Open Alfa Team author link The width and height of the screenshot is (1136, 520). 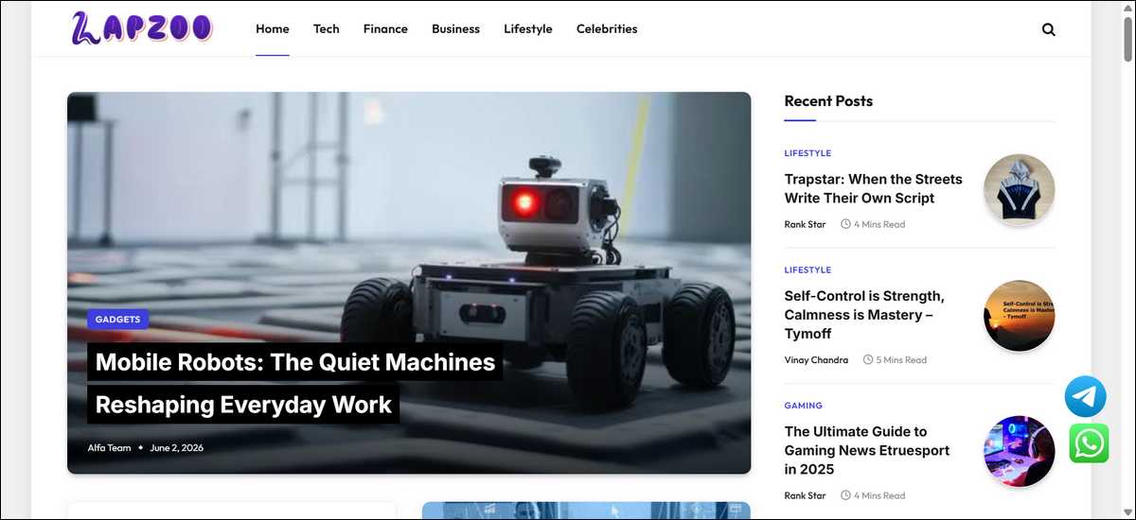[x=110, y=448]
